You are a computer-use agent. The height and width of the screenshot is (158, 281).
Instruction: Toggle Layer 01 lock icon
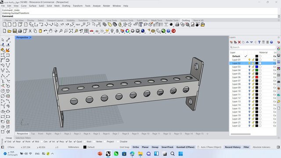click(x=253, y=60)
